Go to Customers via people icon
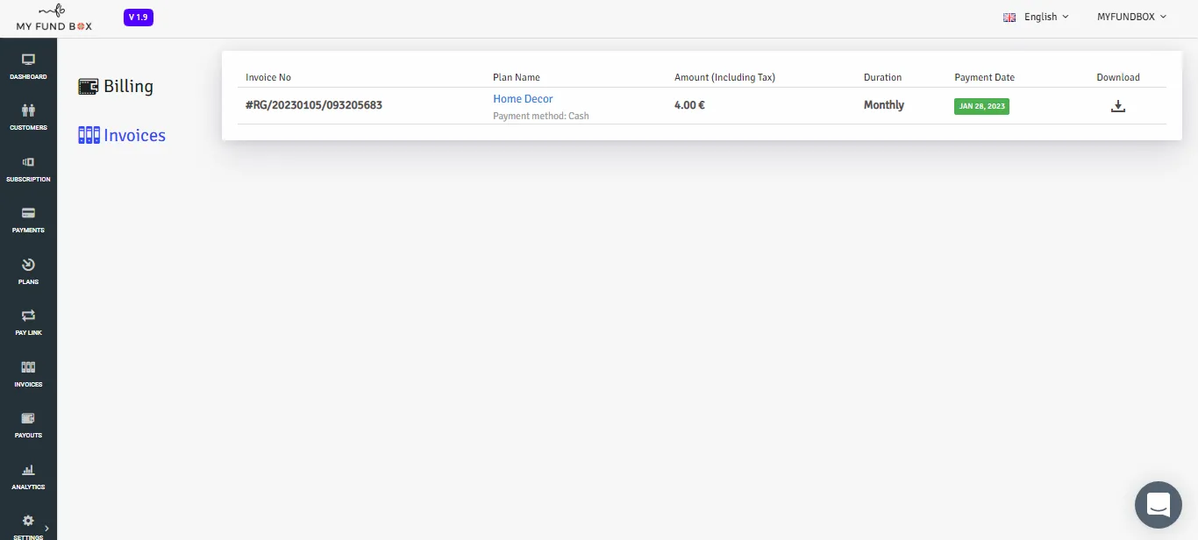 point(28,110)
